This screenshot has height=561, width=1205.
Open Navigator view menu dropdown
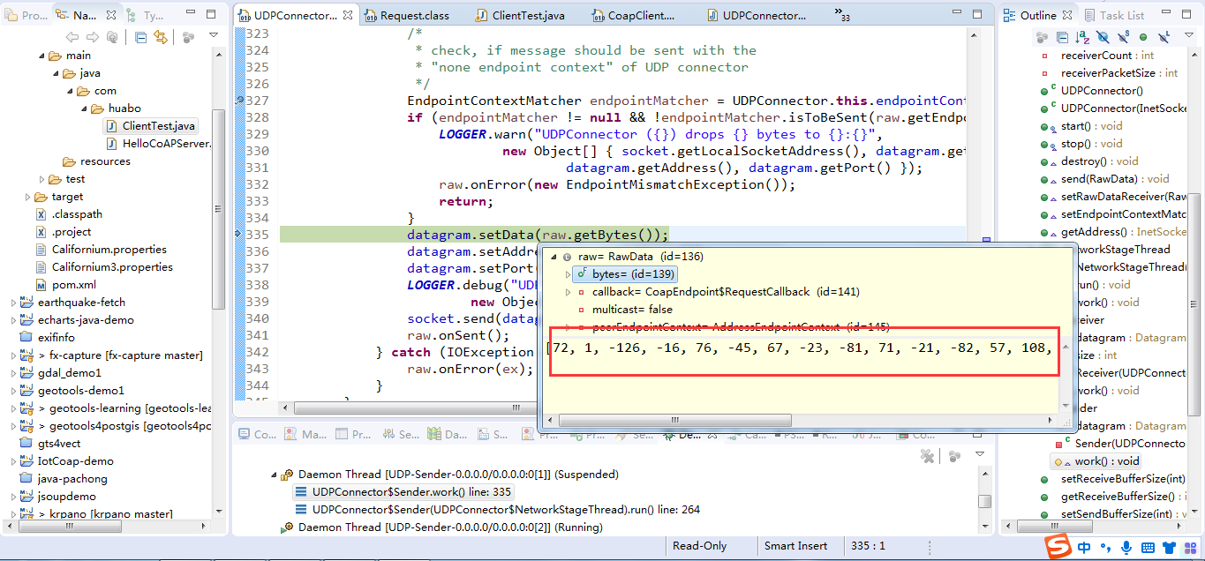pos(214,35)
